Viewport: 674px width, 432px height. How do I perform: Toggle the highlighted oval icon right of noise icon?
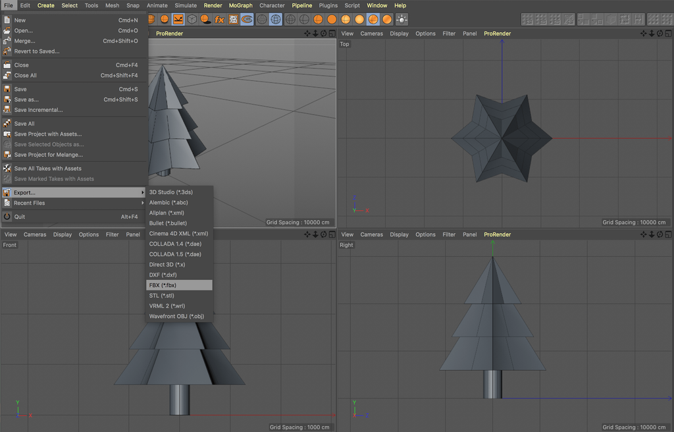[x=247, y=19]
